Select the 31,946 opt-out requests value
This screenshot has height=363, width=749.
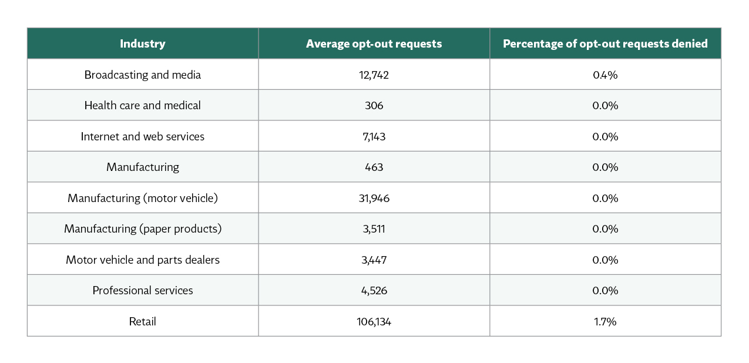[374, 198]
